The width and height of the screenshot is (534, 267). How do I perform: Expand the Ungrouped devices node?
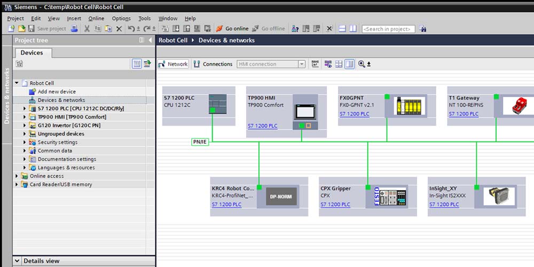[x=25, y=134]
